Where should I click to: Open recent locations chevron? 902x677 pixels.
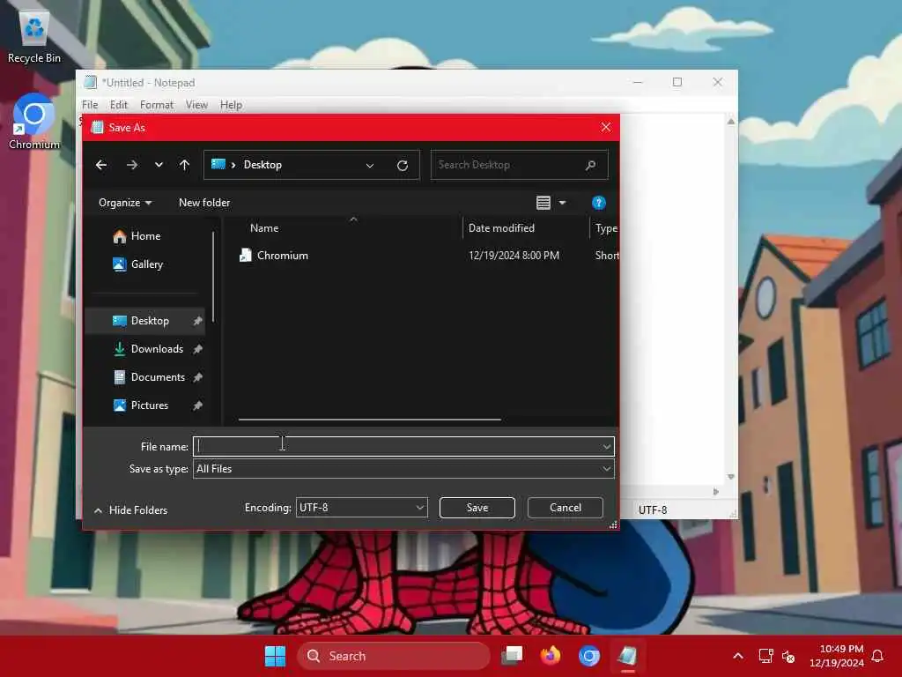click(159, 165)
